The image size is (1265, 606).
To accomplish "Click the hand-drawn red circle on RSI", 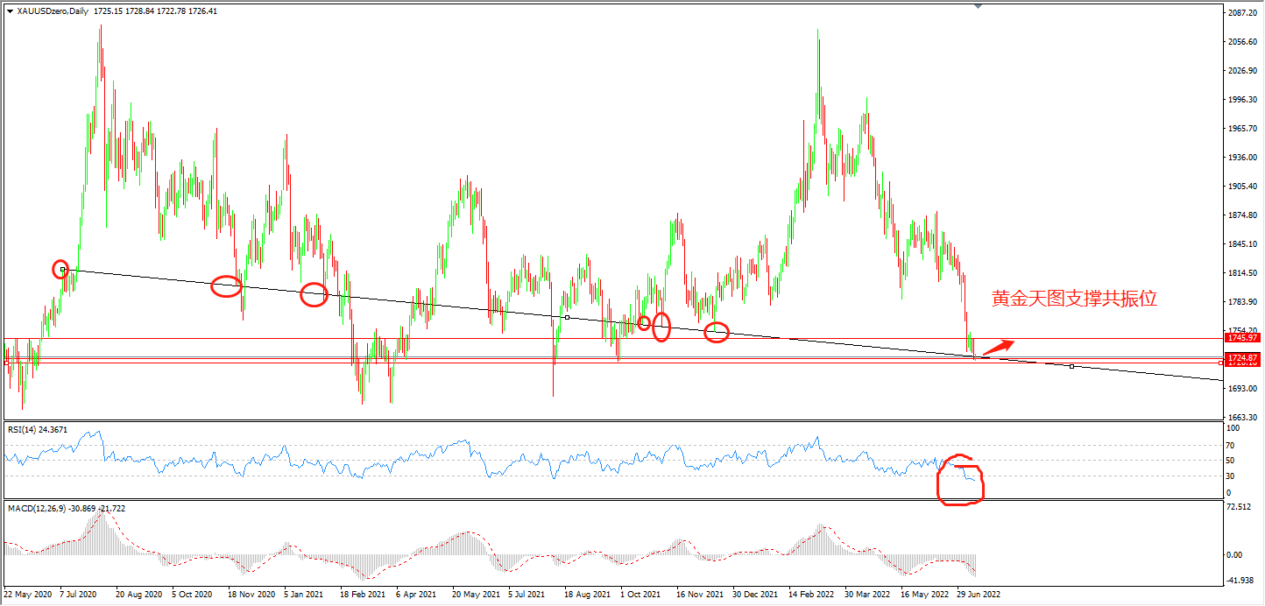I will click(x=960, y=480).
